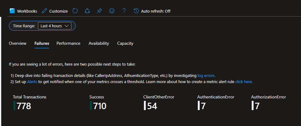Image resolution: width=301 pixels, height=126 pixels.
Task: Pin the workbook with the pin icon
Action: [99, 11]
